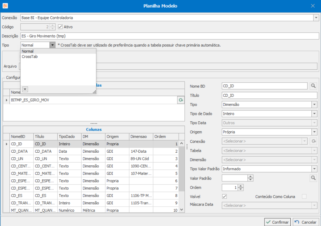Click the row indicator arrow beside CD_ID

point(6,144)
